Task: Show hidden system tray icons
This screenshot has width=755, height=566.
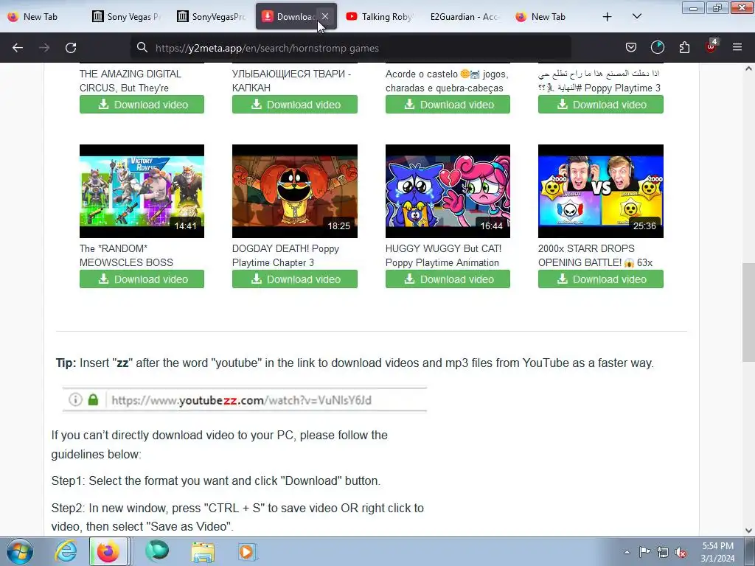Action: click(x=627, y=552)
